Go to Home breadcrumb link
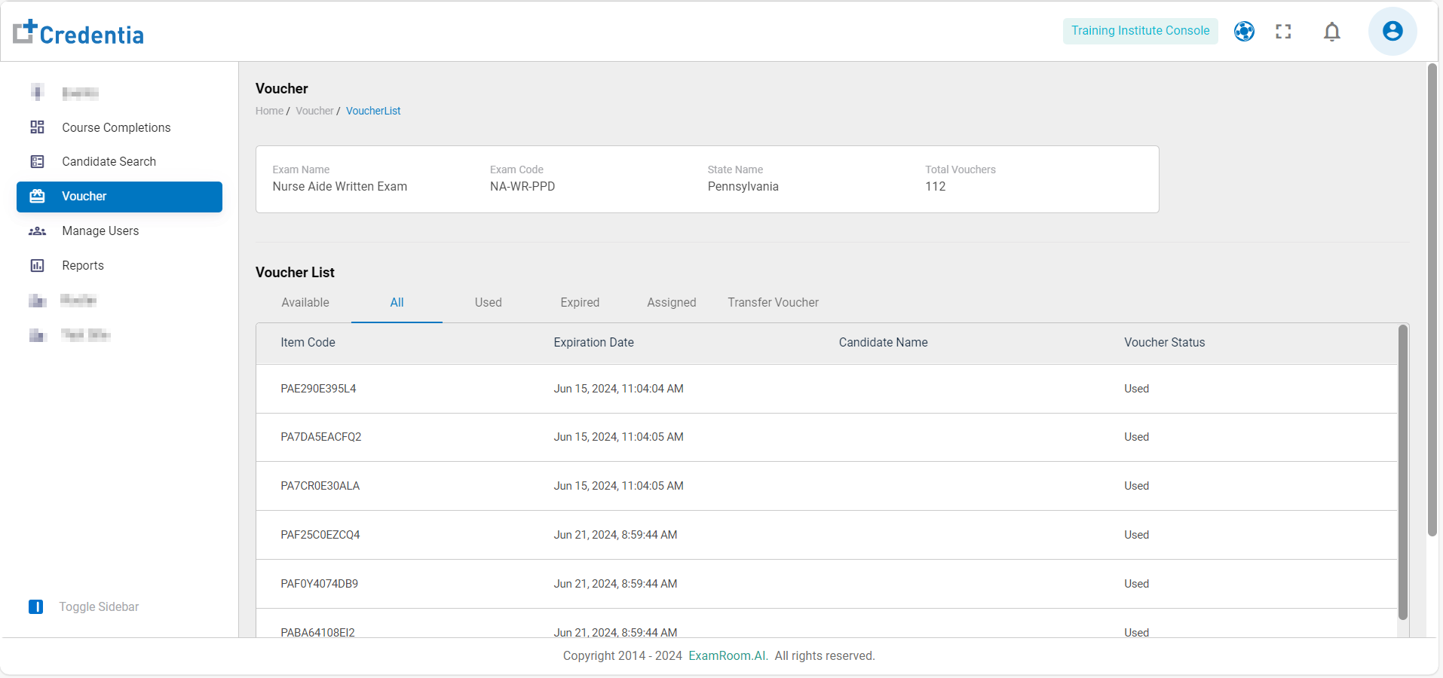The height and width of the screenshot is (678, 1443). (x=269, y=111)
